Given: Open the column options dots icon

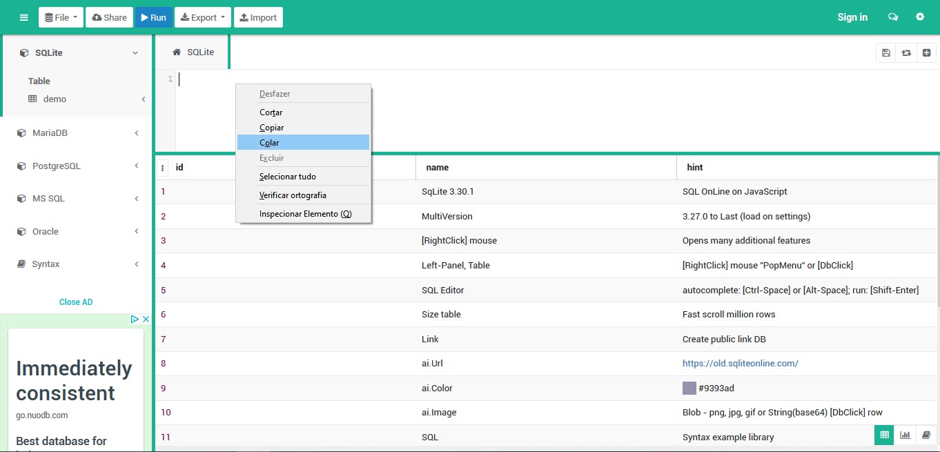Looking at the screenshot, I should (x=162, y=168).
